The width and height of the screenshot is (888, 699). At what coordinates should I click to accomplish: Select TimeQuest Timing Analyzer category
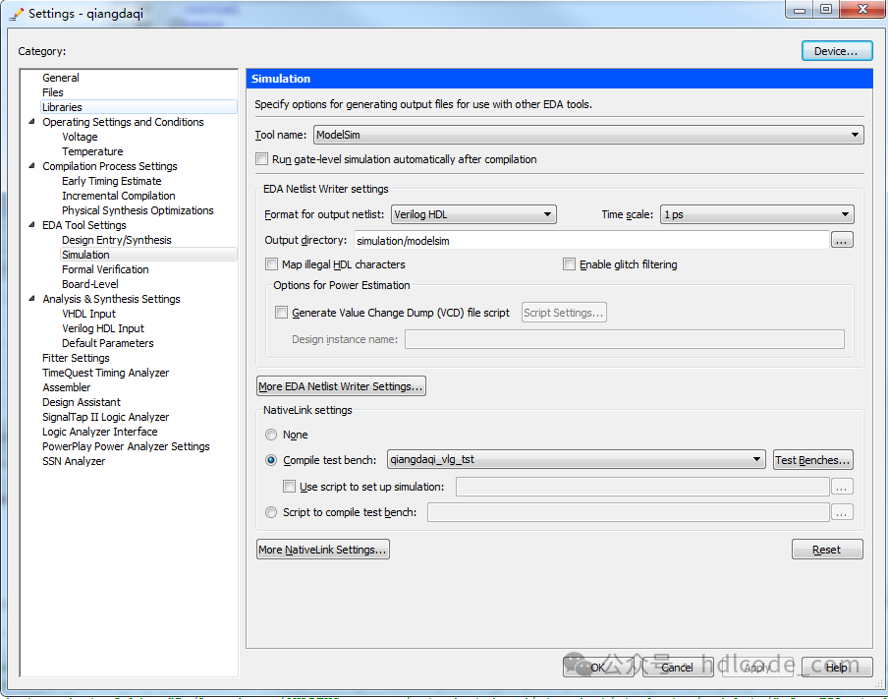(106, 373)
